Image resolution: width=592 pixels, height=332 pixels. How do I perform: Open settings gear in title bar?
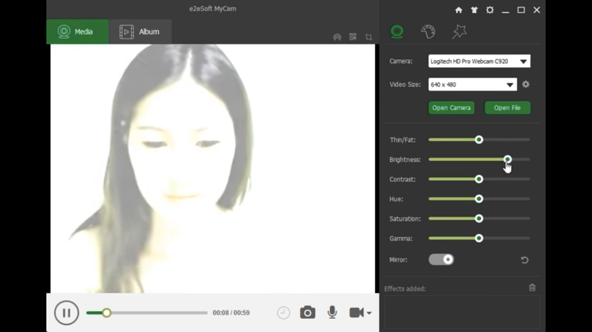[490, 10]
